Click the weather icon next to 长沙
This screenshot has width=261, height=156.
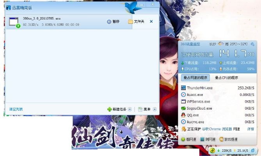[x=220, y=44]
